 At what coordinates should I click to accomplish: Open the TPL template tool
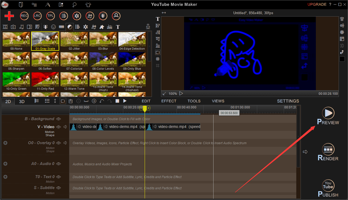click(x=50, y=16)
